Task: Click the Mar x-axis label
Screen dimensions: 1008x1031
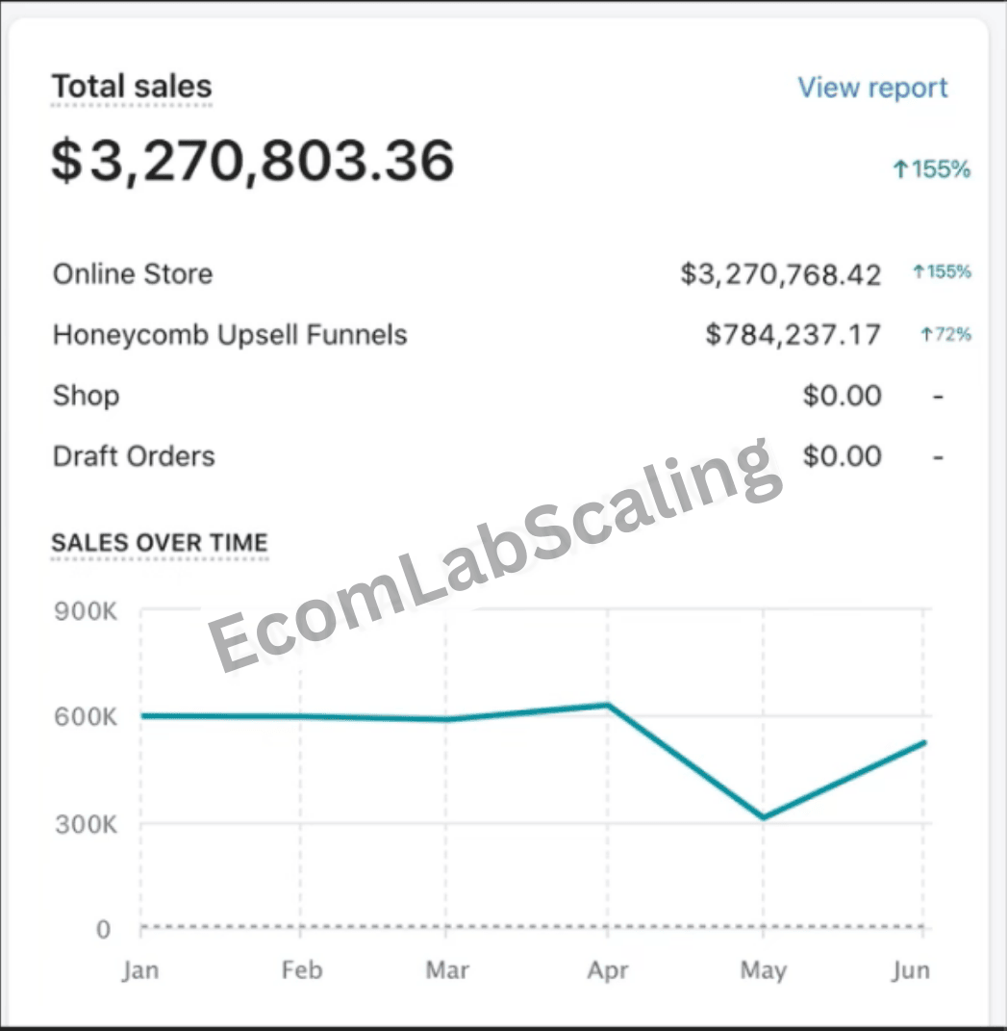Action: [x=447, y=970]
